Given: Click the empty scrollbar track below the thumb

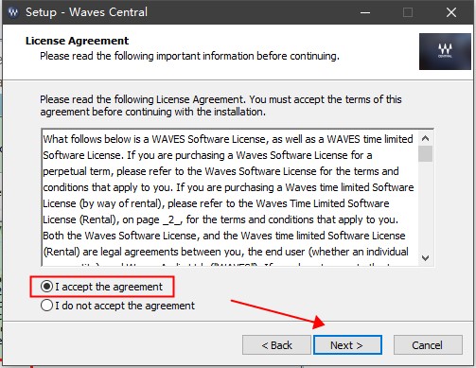Looking at the screenshot, I should click(x=425, y=206).
